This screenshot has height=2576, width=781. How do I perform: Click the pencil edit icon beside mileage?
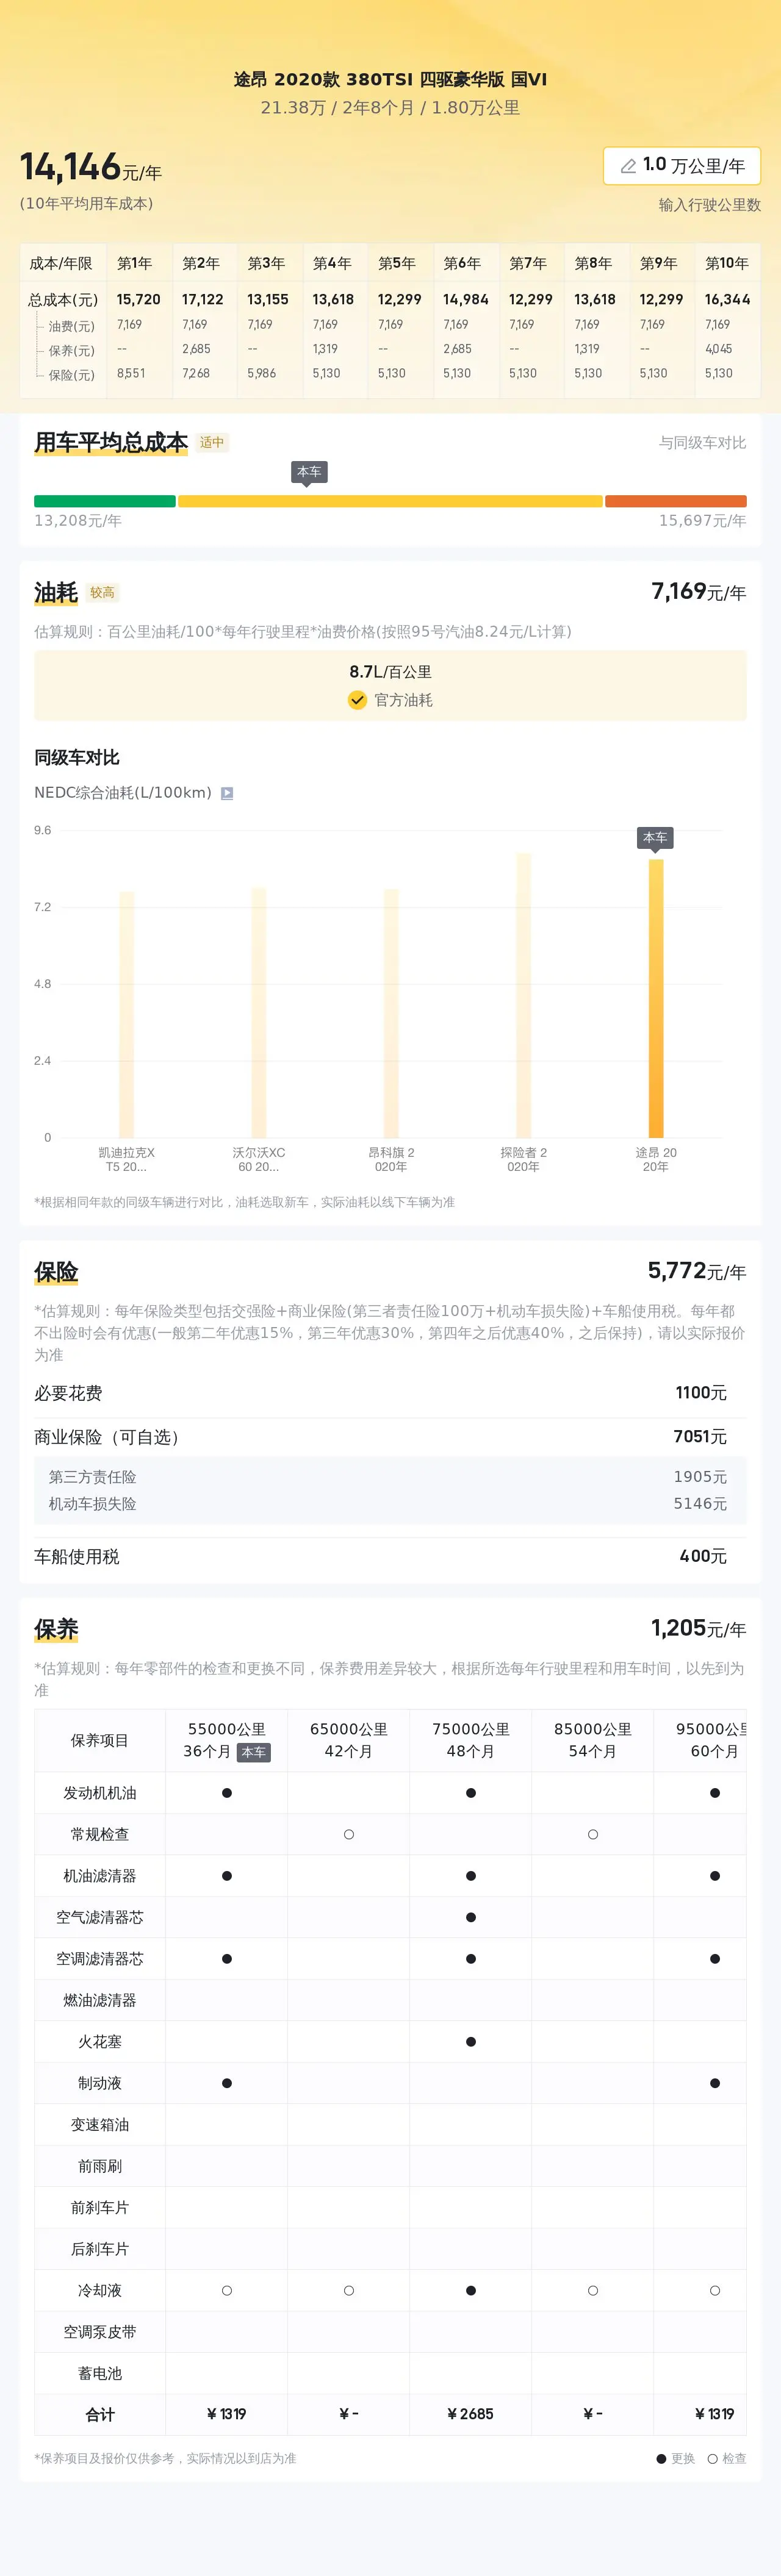(x=628, y=166)
